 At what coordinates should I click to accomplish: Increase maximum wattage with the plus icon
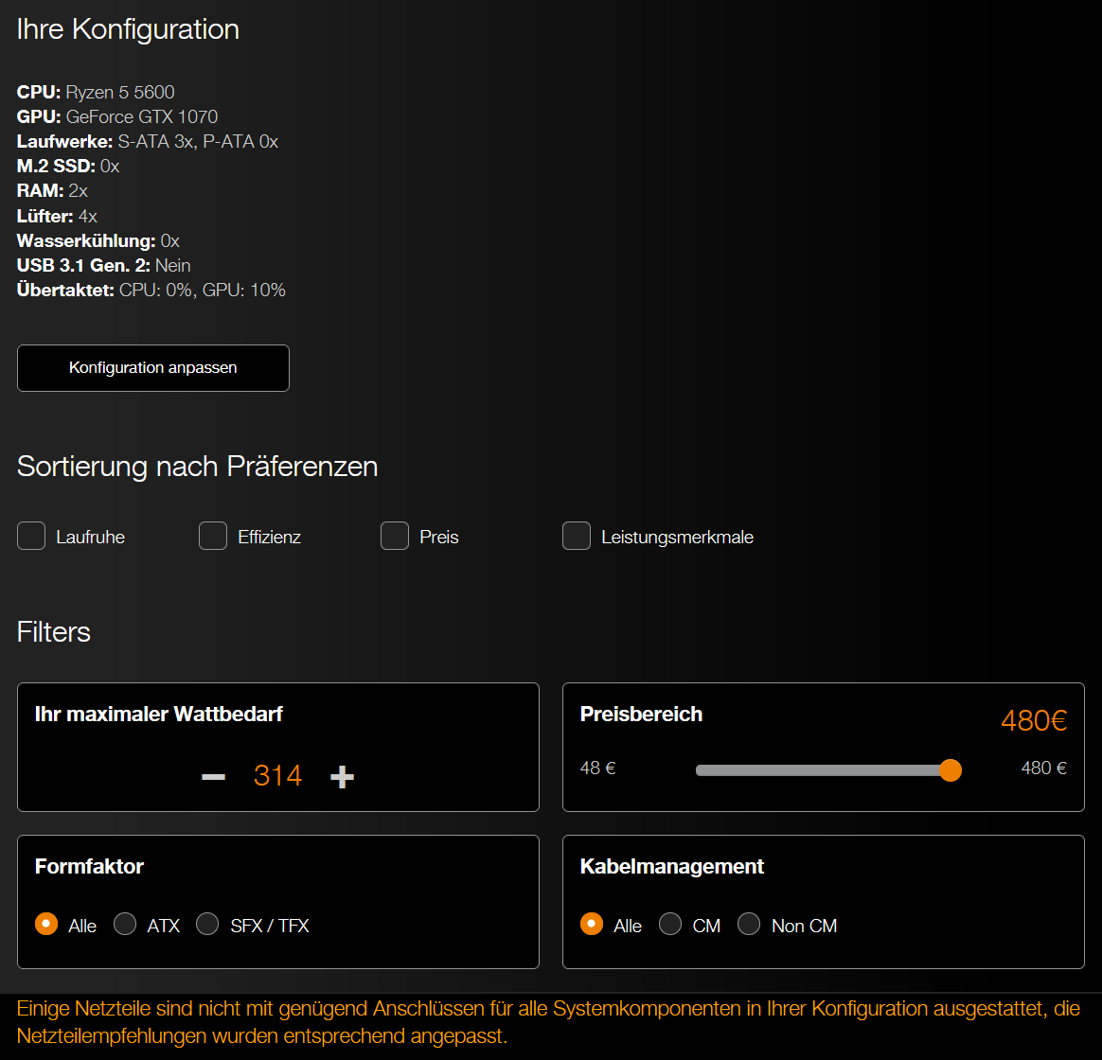coord(342,776)
